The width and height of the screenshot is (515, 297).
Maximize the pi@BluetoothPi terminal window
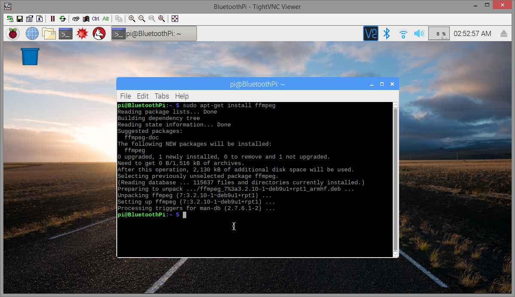click(x=382, y=84)
